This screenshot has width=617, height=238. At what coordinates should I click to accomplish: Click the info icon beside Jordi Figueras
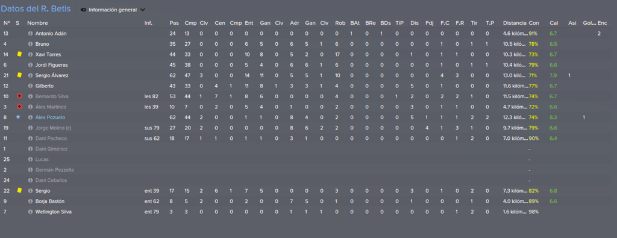[x=30, y=65]
